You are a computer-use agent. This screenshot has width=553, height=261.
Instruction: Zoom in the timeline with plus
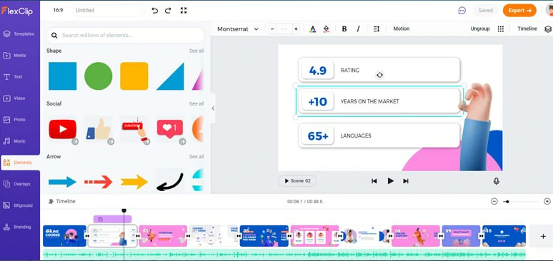(547, 202)
